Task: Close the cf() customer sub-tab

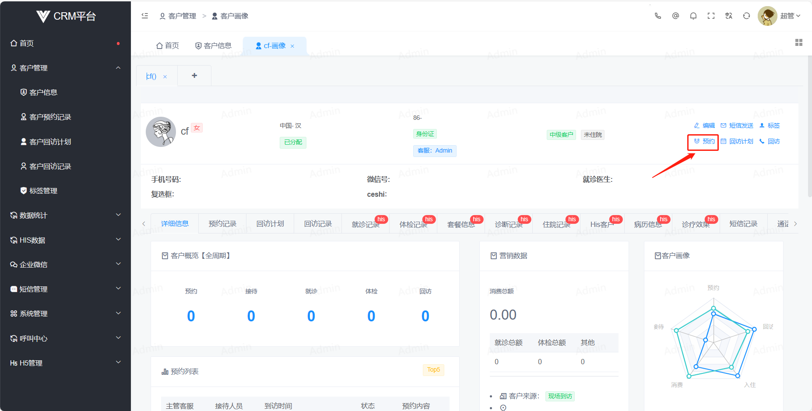Action: point(165,77)
